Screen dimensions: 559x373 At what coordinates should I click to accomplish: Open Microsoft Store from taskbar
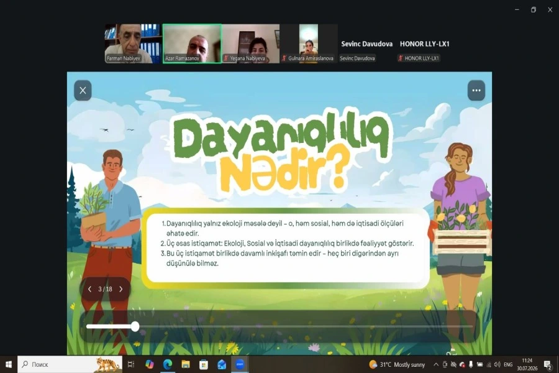point(204,364)
